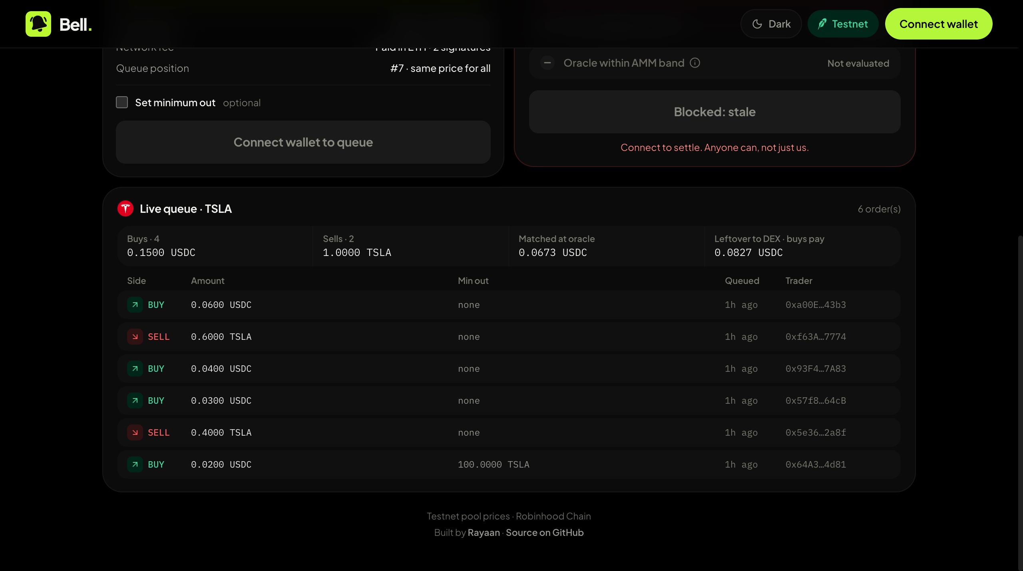Click the page vertical scrollbar
Screen dimensions: 1023x571
pos(1020,403)
